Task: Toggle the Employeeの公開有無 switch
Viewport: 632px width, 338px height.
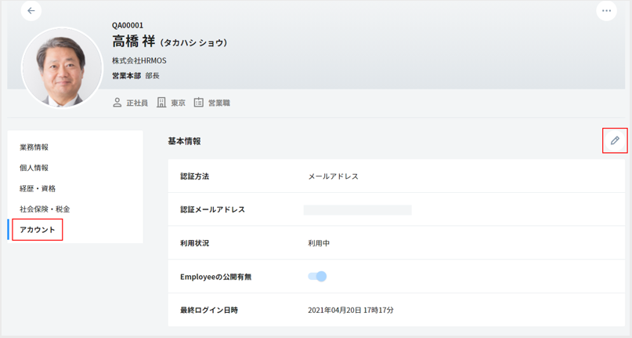Action: 317,276
